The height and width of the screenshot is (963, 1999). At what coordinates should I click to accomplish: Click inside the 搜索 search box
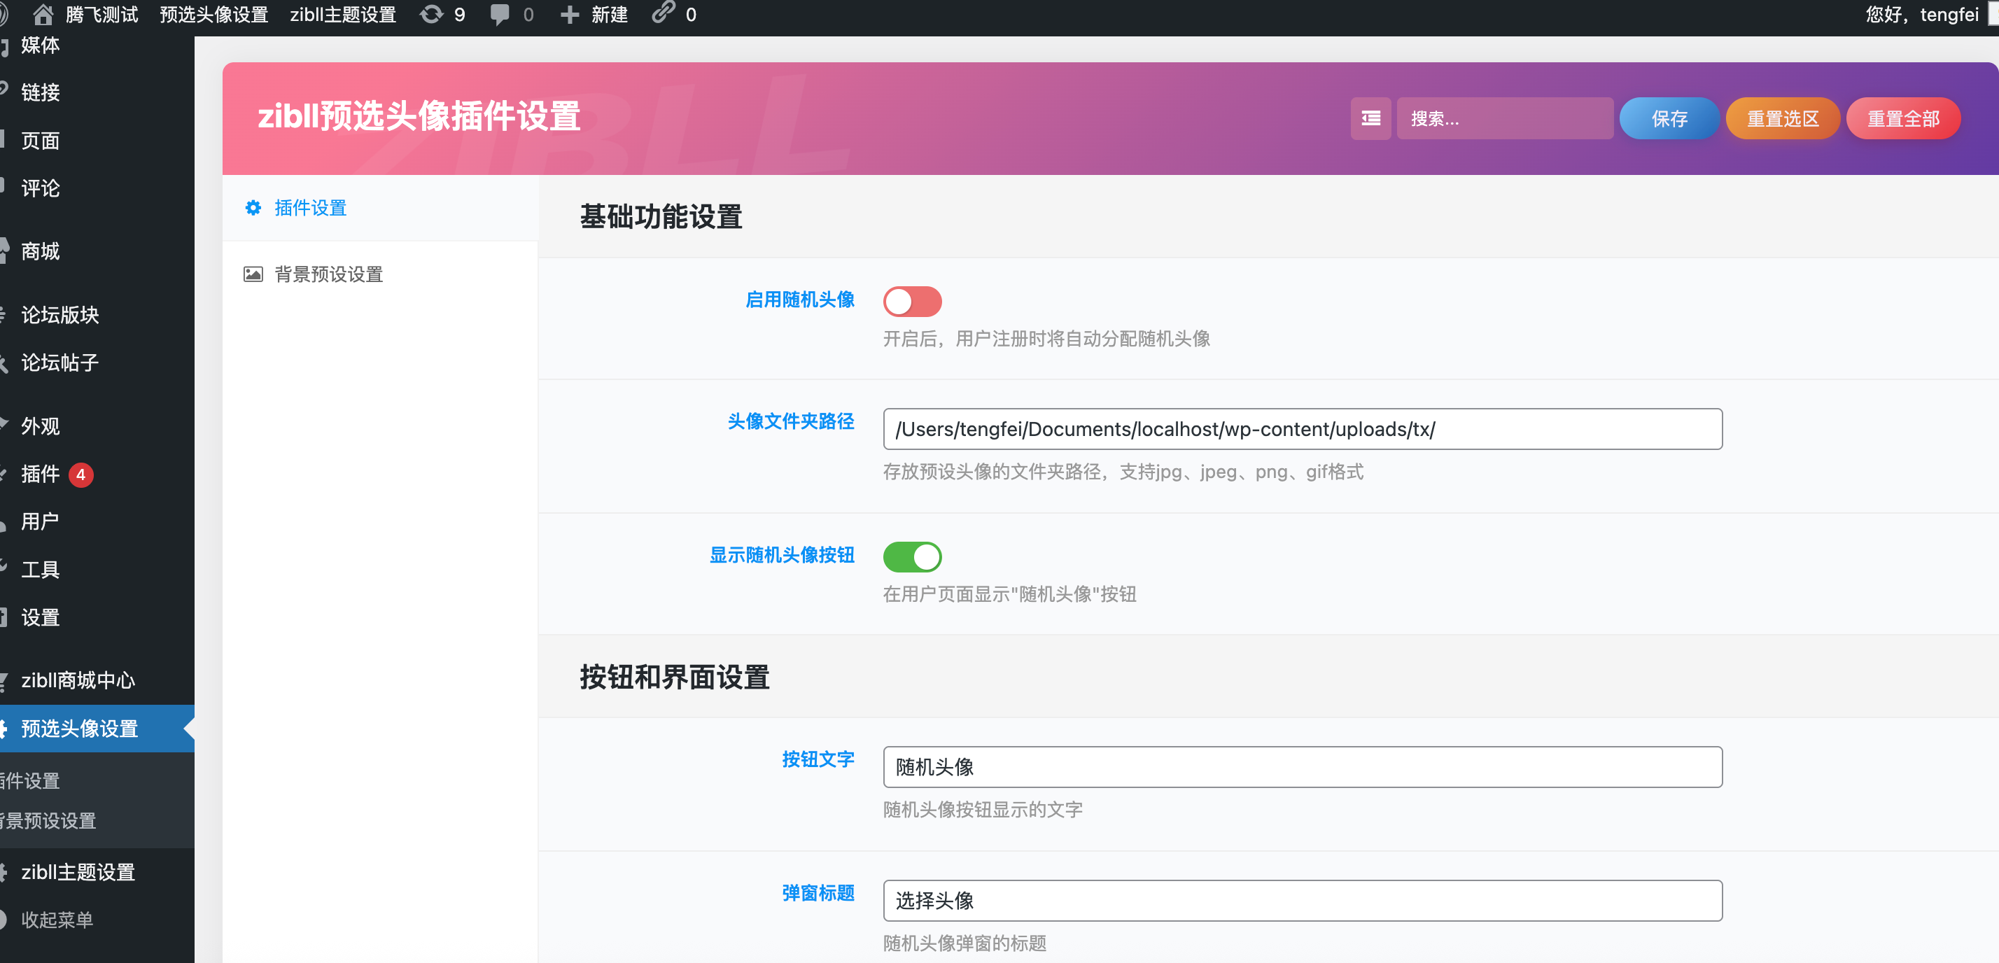pyautogui.click(x=1504, y=118)
